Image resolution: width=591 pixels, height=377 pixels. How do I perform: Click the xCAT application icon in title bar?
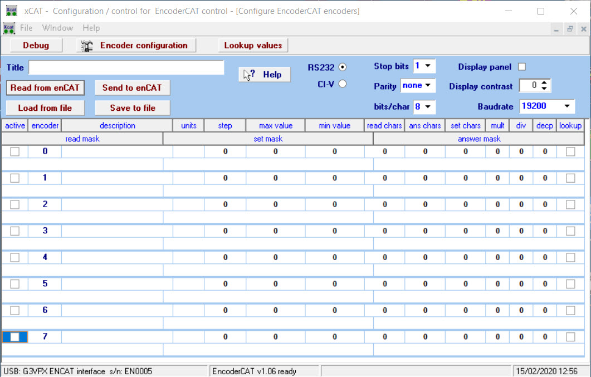[11, 11]
